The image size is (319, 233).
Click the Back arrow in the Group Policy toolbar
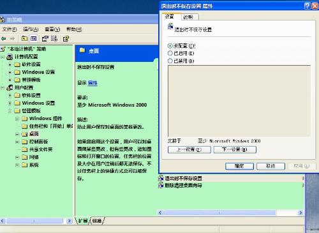(x=3, y=38)
